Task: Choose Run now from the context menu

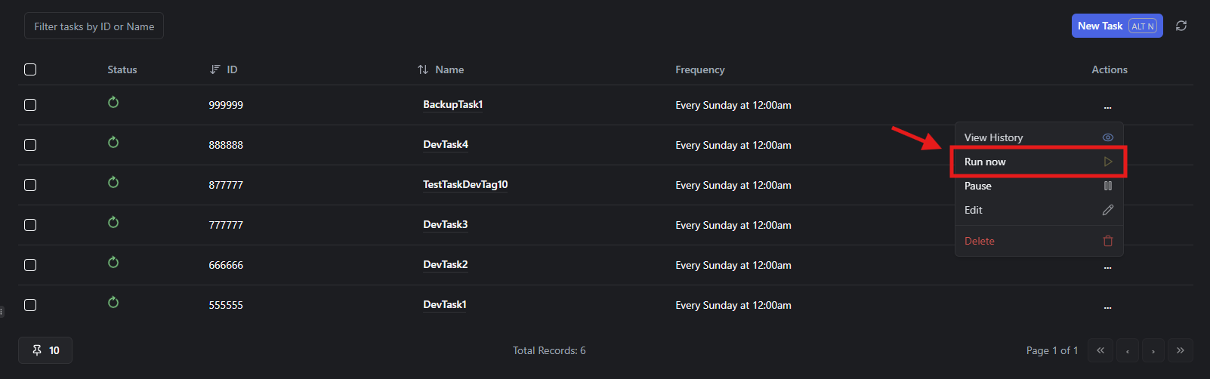Action: 1039,162
